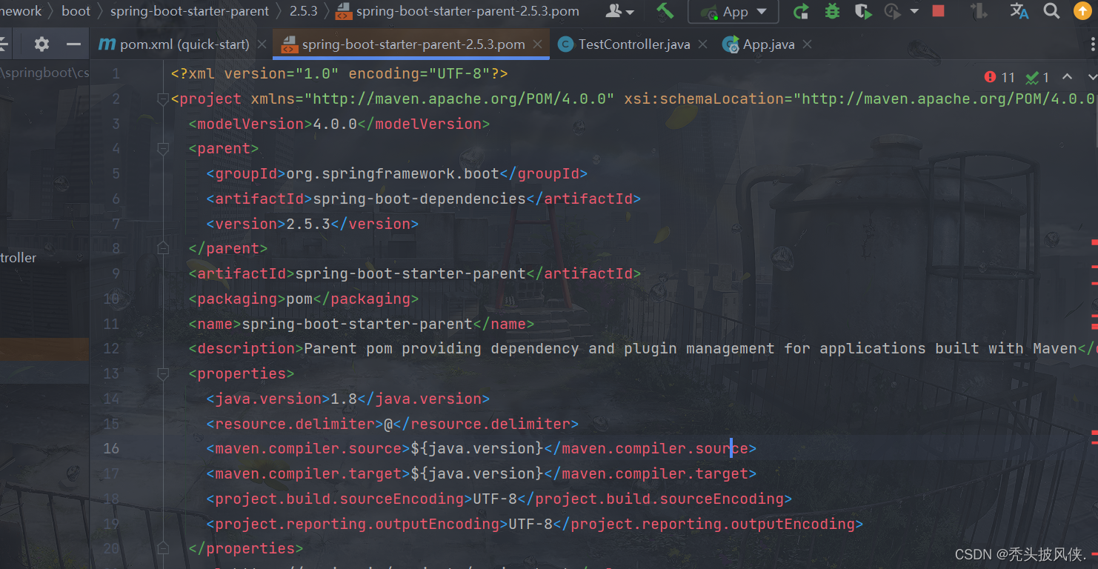Click the fold end marker on line 8
Screen dimensions: 1098x569
(x=163, y=249)
